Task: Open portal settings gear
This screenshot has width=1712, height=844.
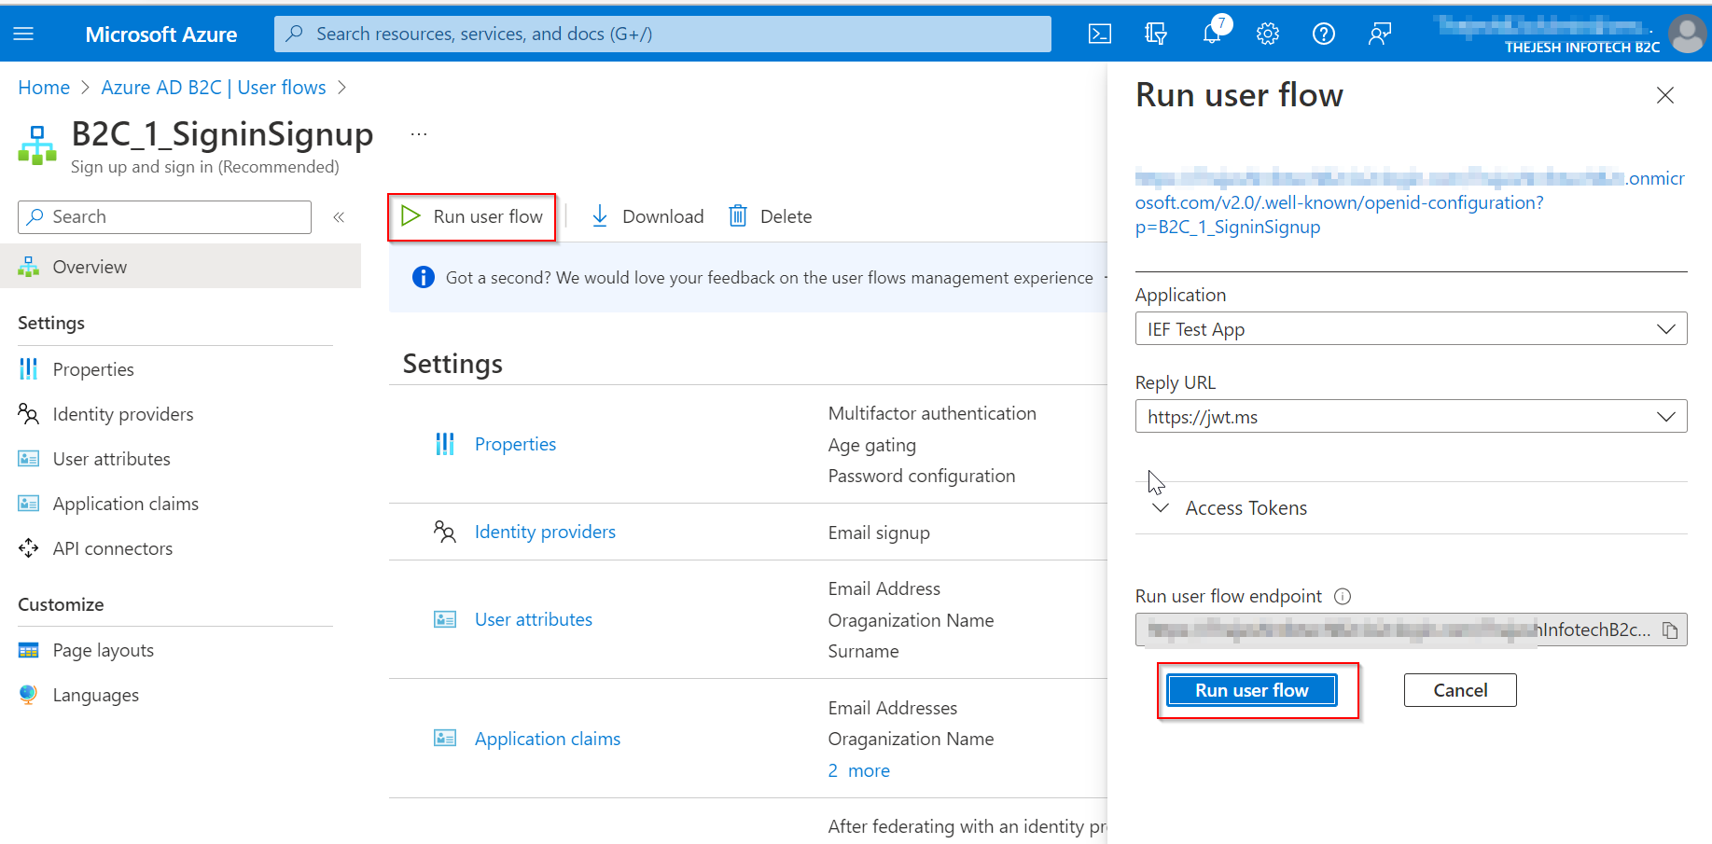Action: (1268, 35)
